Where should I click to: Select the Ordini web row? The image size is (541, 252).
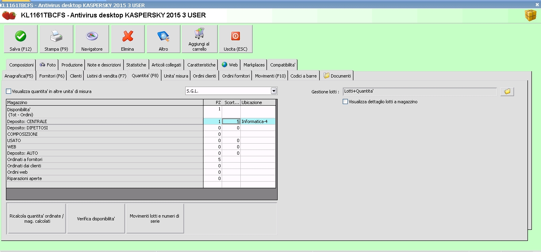pos(141,172)
